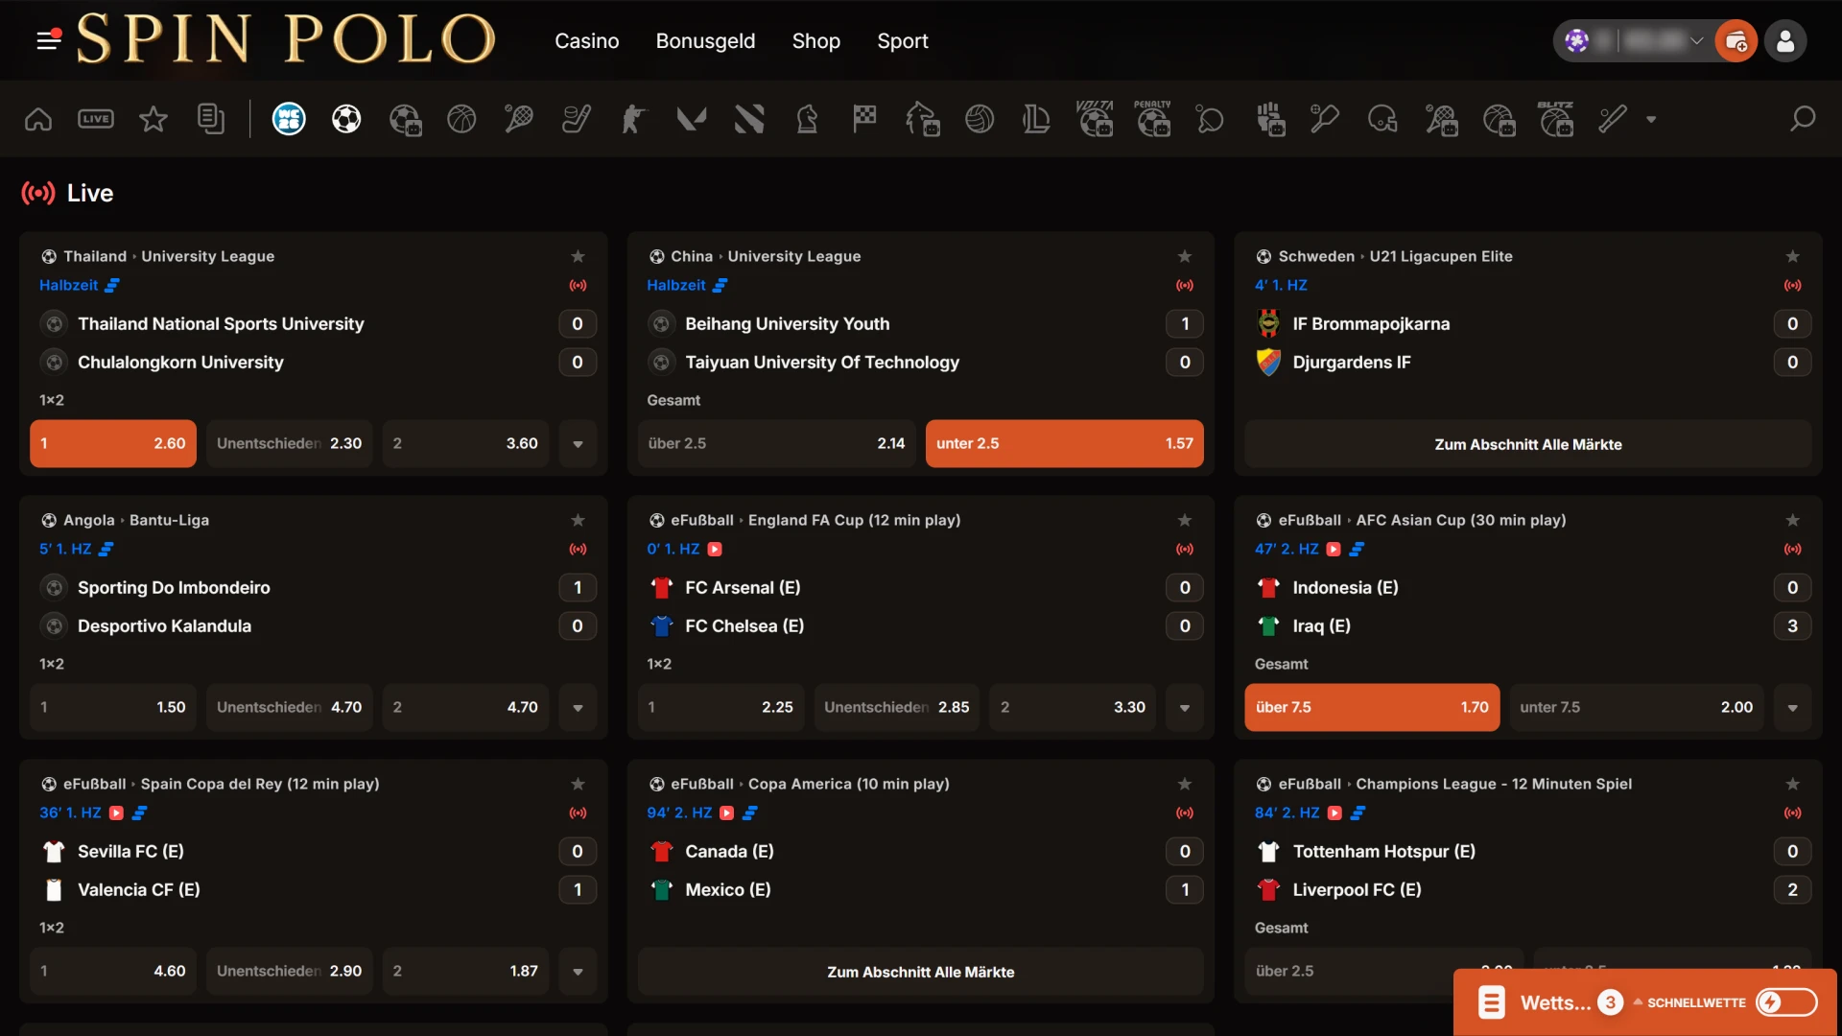The height and width of the screenshot is (1036, 1842).
Task: Star the Spain Copa del Rey match
Action: 578,784
